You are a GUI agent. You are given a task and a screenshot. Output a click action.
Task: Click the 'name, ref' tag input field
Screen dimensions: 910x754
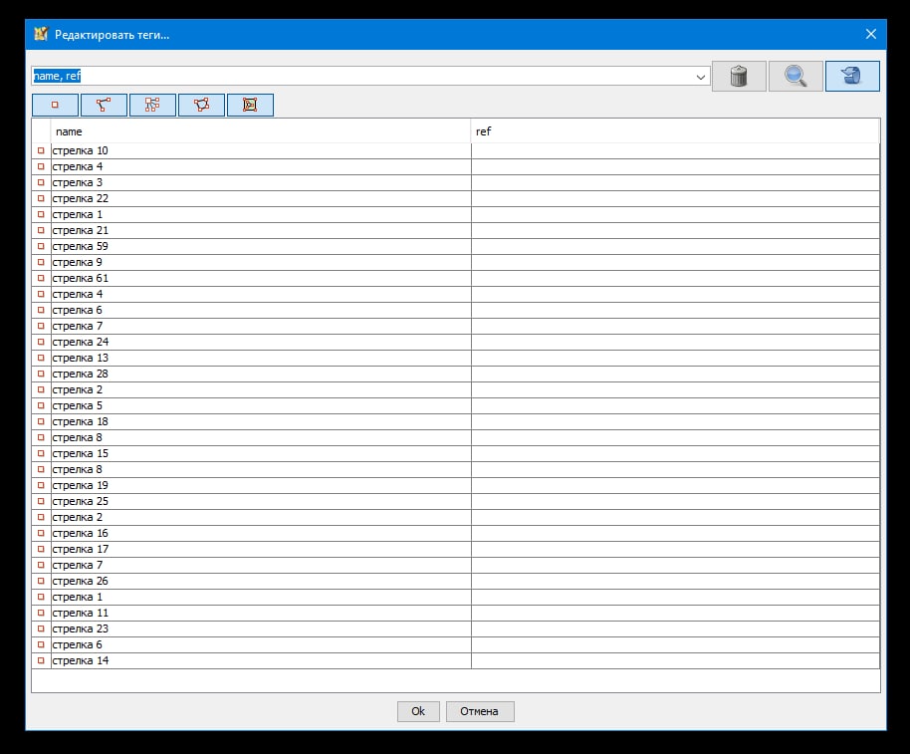coord(361,76)
